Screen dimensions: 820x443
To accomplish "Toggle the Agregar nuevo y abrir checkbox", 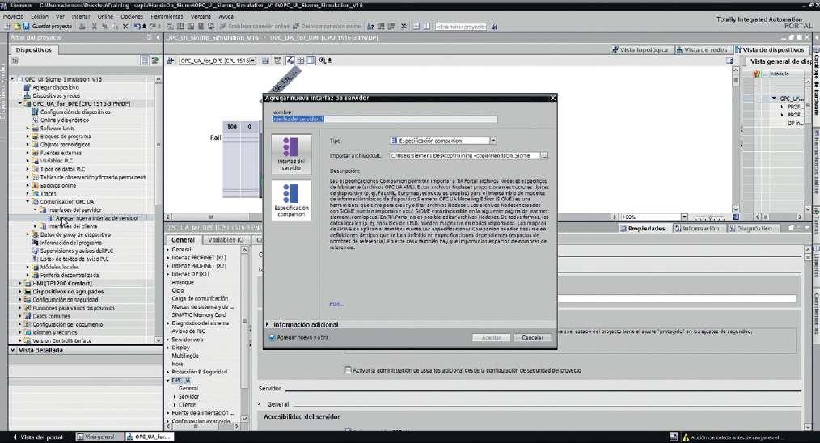I will (x=272, y=337).
